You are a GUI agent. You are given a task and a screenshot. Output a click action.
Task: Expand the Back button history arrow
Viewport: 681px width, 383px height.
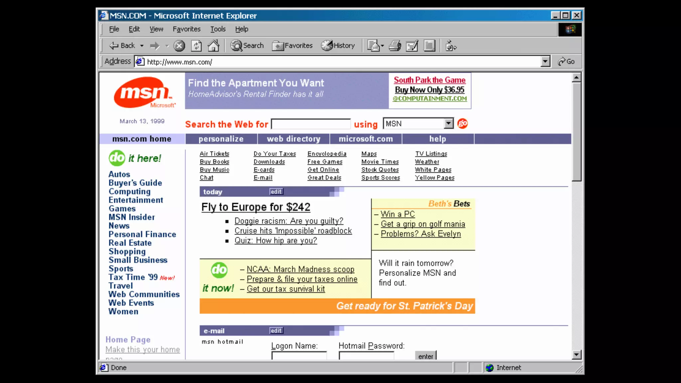tap(142, 46)
